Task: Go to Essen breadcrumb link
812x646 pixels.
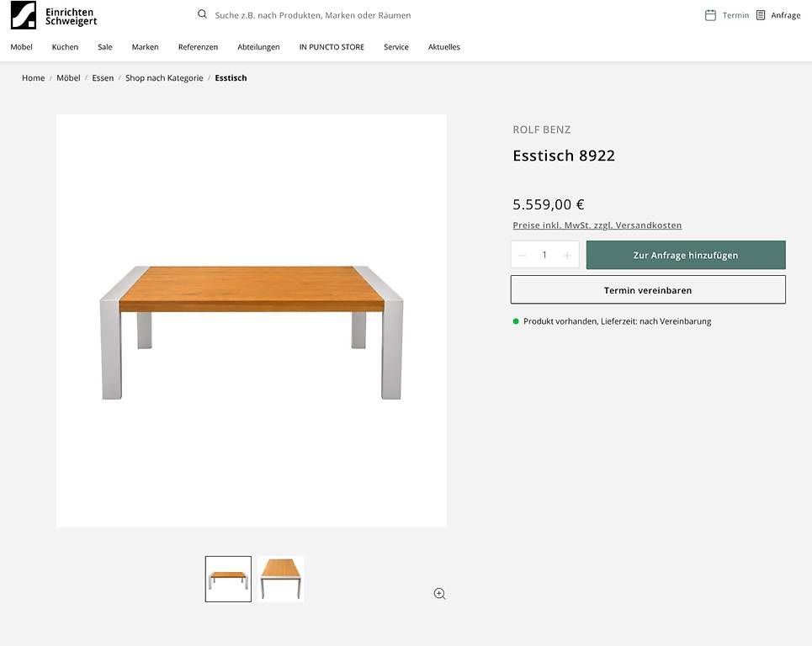Action: click(103, 78)
